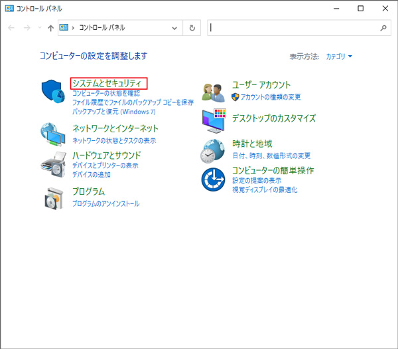The image size is (398, 349).
Task: Maximize the Control Panel window
Action: [360, 9]
